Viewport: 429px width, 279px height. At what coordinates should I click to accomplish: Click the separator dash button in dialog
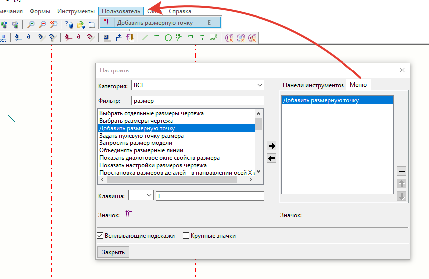(402, 171)
